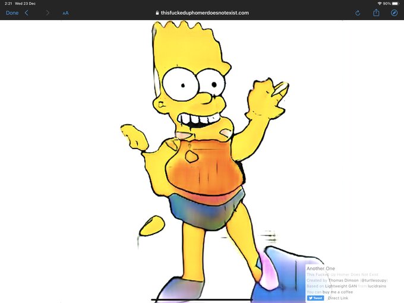Tap the home indicator bar
This screenshot has height=303, width=404.
click(202, 300)
